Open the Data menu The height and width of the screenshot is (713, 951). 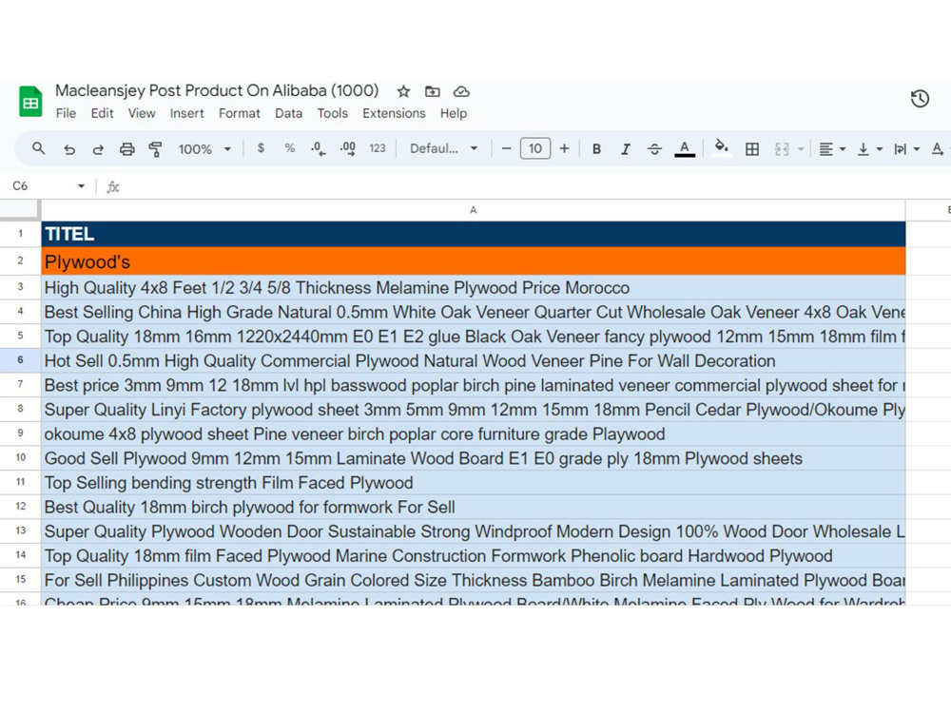288,113
